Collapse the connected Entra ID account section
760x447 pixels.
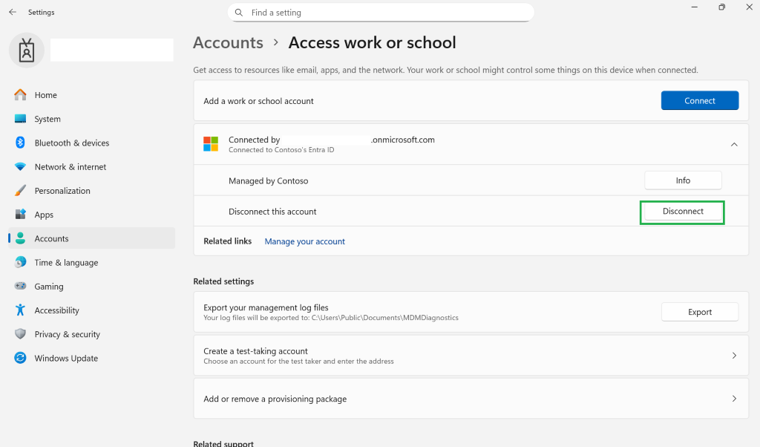pyautogui.click(x=734, y=145)
